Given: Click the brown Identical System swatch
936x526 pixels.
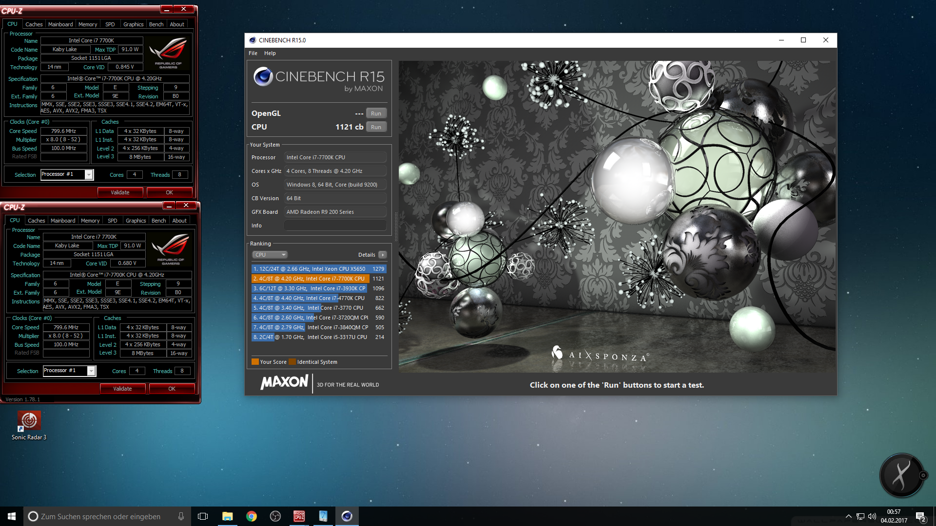Looking at the screenshot, I should (x=292, y=362).
